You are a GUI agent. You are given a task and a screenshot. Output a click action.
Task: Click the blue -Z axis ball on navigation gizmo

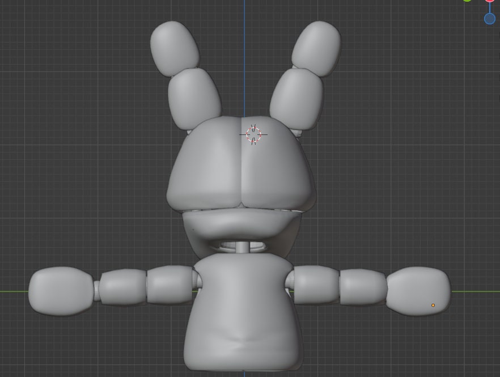pyautogui.click(x=490, y=19)
